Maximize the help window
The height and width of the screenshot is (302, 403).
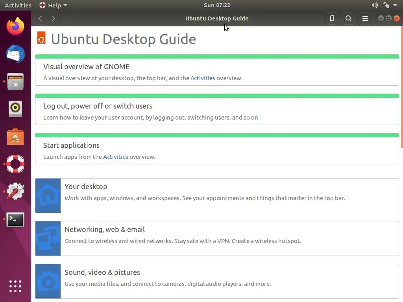(x=389, y=18)
